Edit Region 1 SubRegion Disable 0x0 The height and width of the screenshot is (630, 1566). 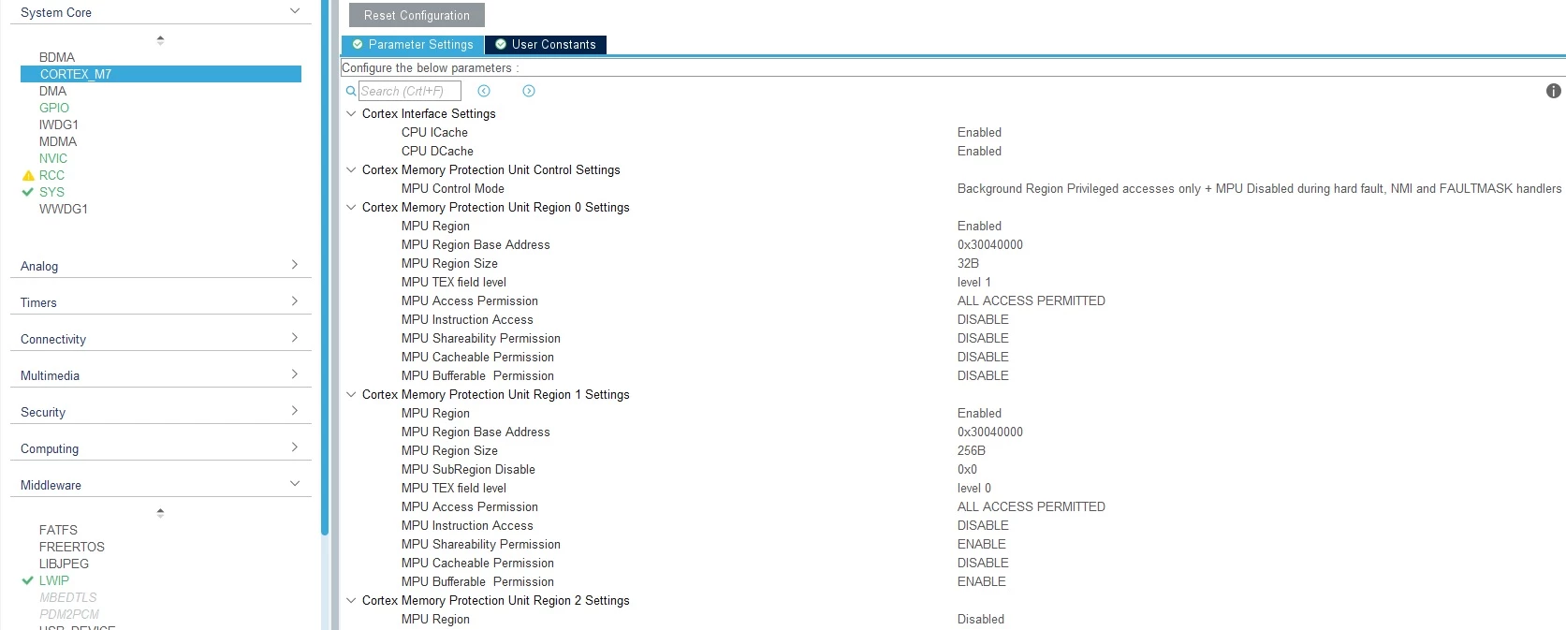click(967, 469)
